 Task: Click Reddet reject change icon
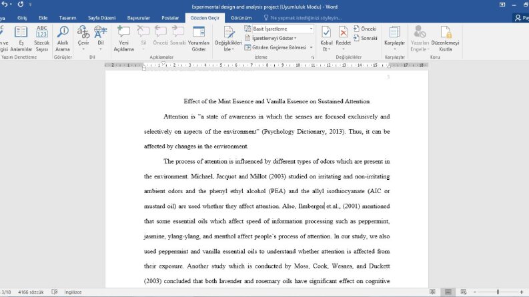pos(343,33)
